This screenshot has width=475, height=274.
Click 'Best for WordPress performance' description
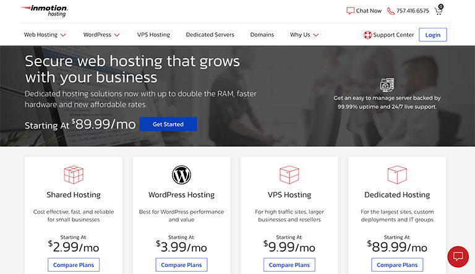click(181, 212)
